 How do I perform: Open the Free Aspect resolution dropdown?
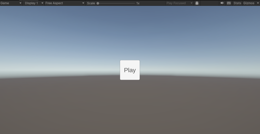click(x=65, y=3)
